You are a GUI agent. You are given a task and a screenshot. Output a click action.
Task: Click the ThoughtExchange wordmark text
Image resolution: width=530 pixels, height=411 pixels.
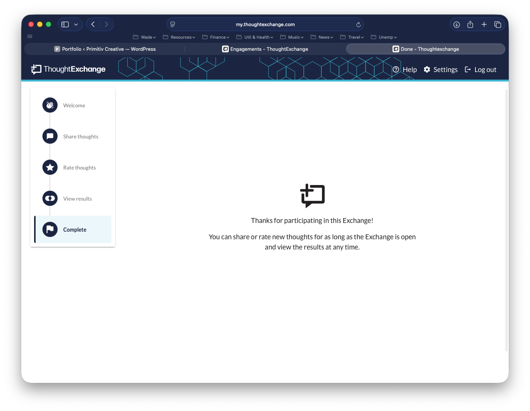(75, 69)
